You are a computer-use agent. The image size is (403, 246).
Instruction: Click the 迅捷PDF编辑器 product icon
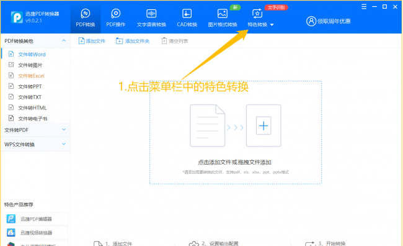(x=11, y=219)
